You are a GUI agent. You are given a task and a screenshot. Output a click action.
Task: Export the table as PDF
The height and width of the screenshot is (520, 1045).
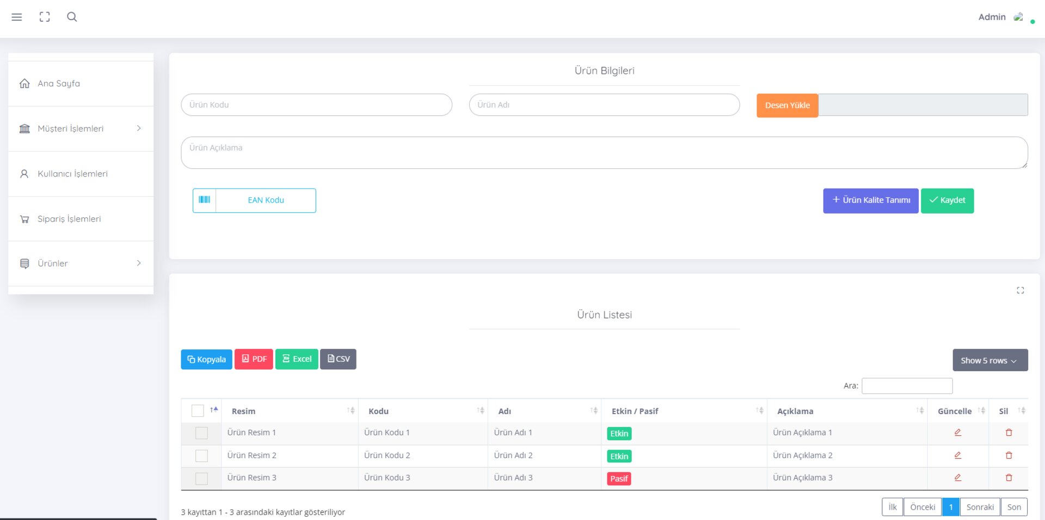(254, 359)
